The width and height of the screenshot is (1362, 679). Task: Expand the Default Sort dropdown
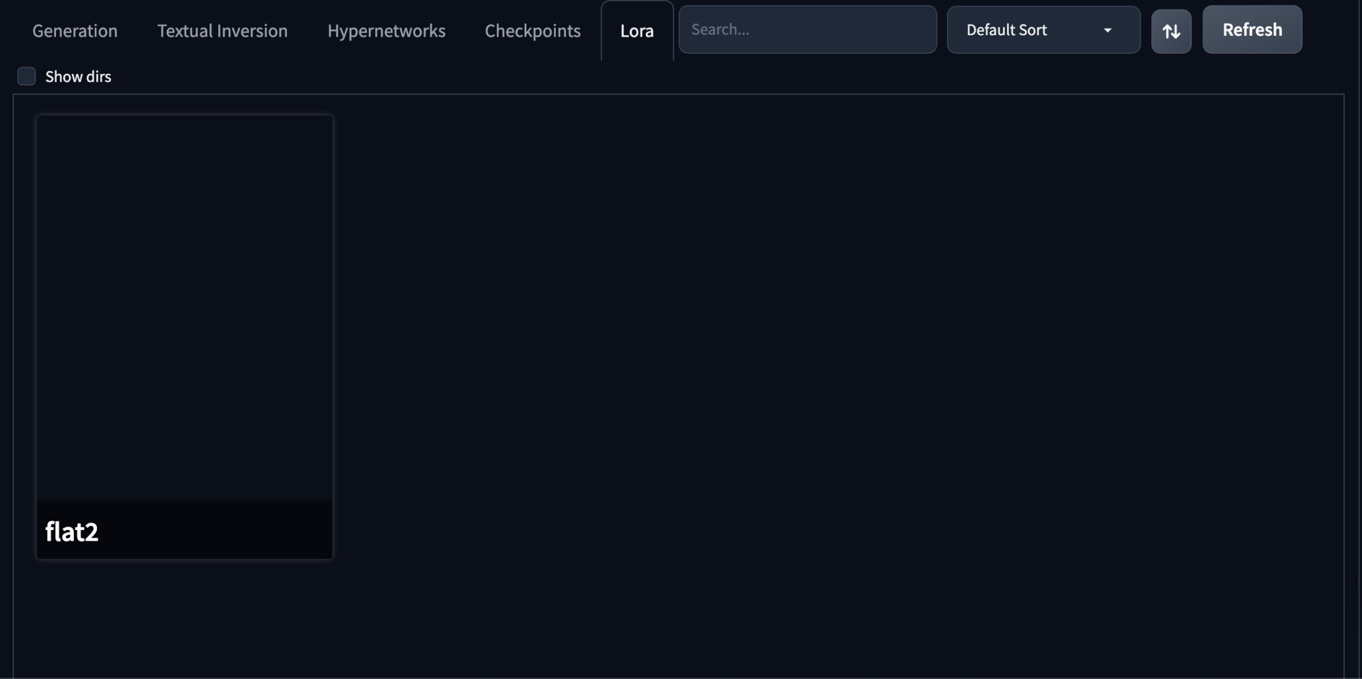(x=1042, y=30)
